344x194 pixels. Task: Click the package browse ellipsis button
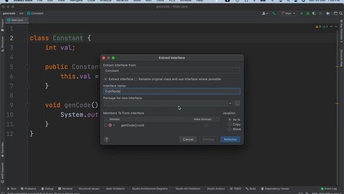click(x=237, y=103)
